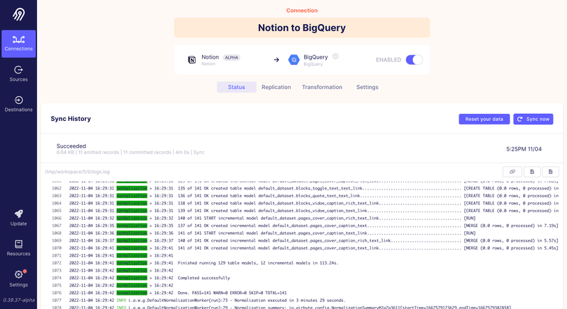Click the Sync History heading

(70, 119)
